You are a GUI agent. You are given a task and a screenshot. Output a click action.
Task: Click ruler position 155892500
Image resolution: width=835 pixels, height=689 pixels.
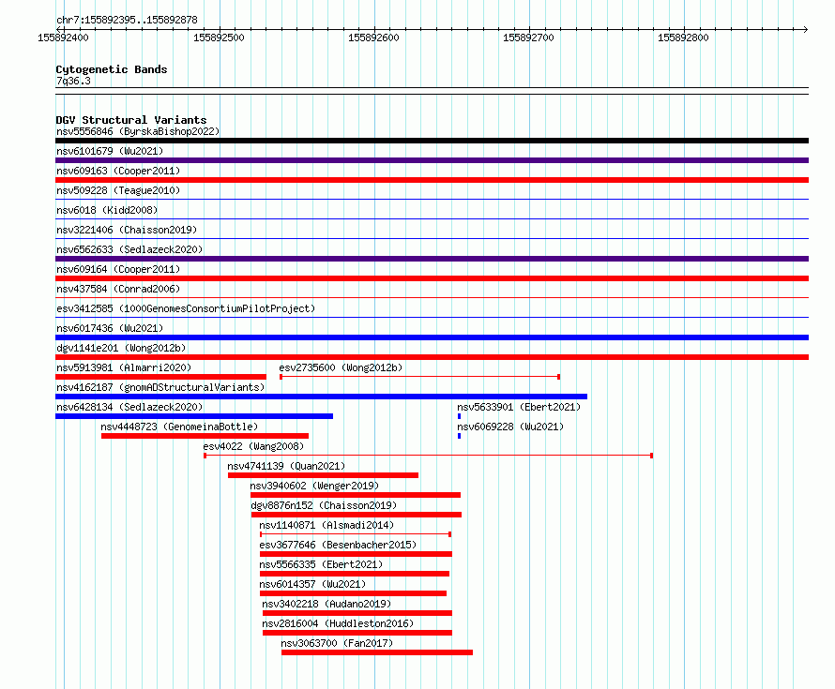219,37
